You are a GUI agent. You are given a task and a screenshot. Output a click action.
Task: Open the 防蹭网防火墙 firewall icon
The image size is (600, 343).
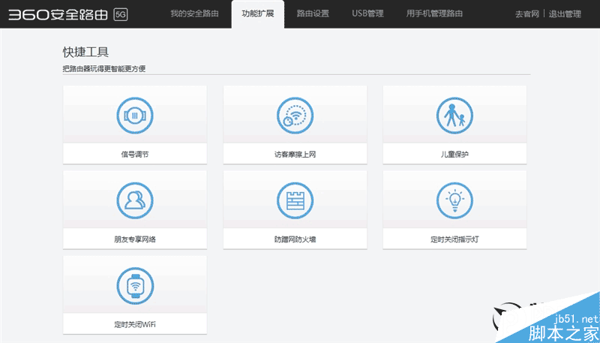pos(295,200)
